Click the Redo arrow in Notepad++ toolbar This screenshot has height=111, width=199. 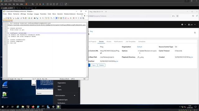point(31,18)
